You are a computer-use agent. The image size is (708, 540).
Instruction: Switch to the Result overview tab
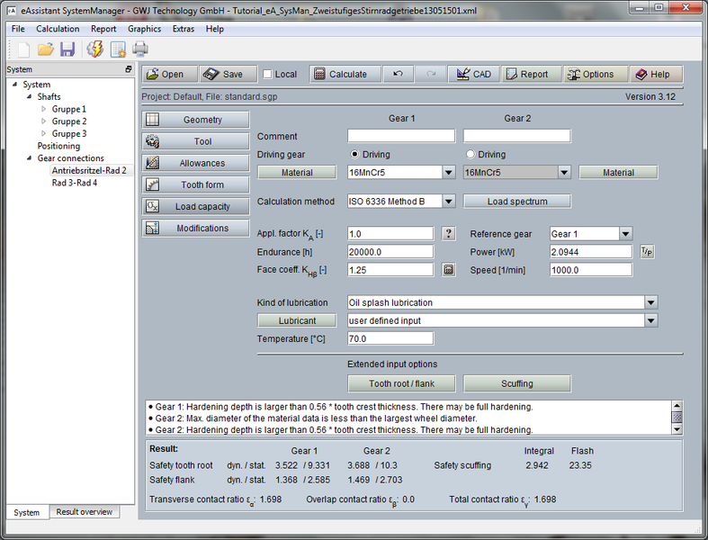click(84, 512)
